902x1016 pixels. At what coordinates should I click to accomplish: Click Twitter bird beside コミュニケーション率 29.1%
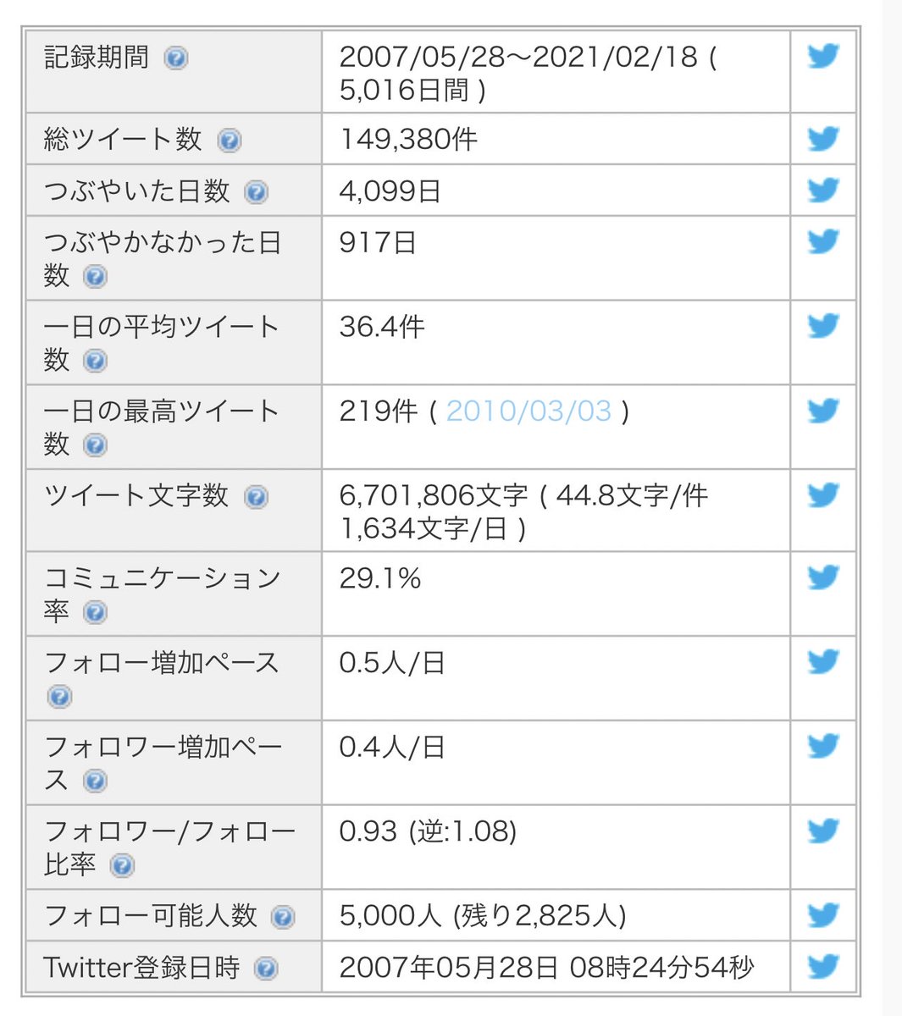point(822,577)
